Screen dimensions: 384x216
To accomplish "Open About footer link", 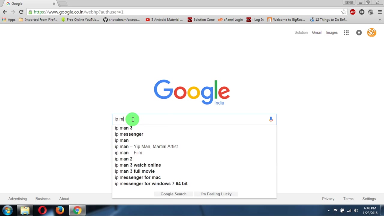I will [64, 199].
